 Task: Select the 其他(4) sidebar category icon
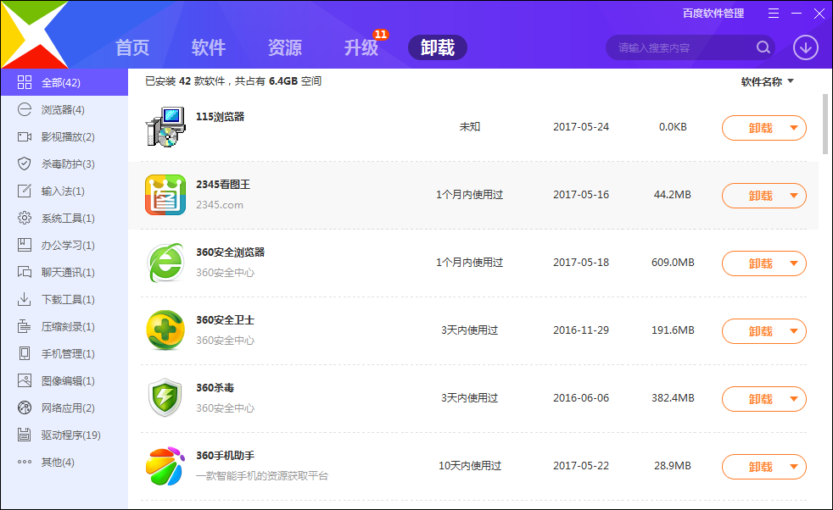(x=24, y=463)
